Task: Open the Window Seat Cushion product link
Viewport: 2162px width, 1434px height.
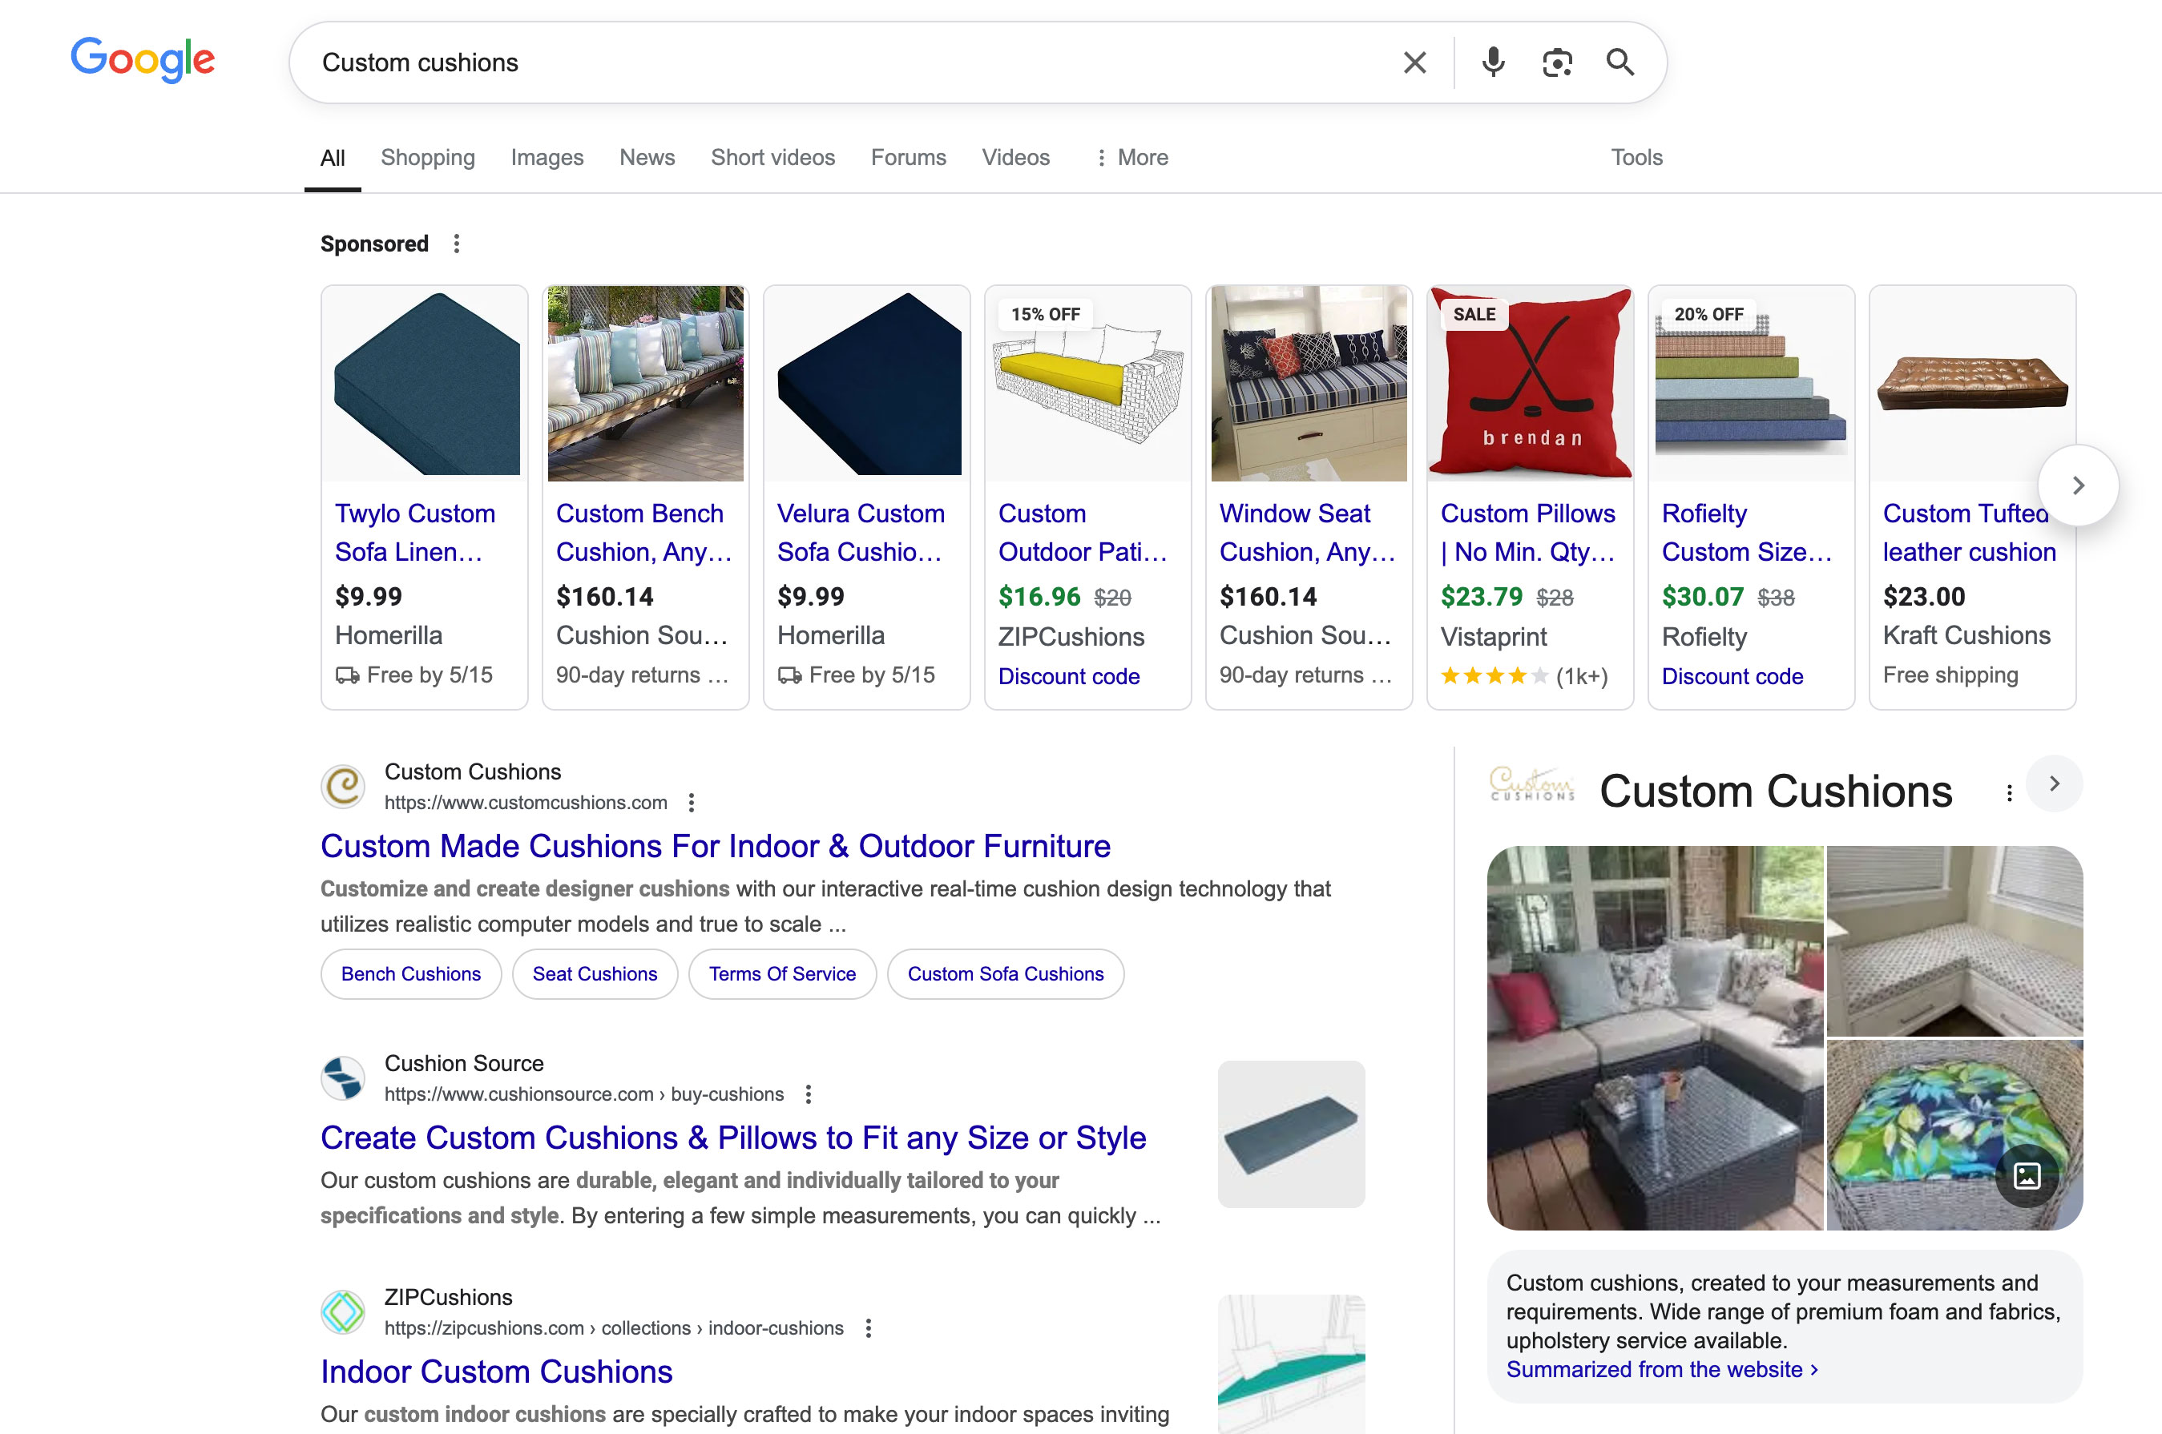Action: (1307, 532)
